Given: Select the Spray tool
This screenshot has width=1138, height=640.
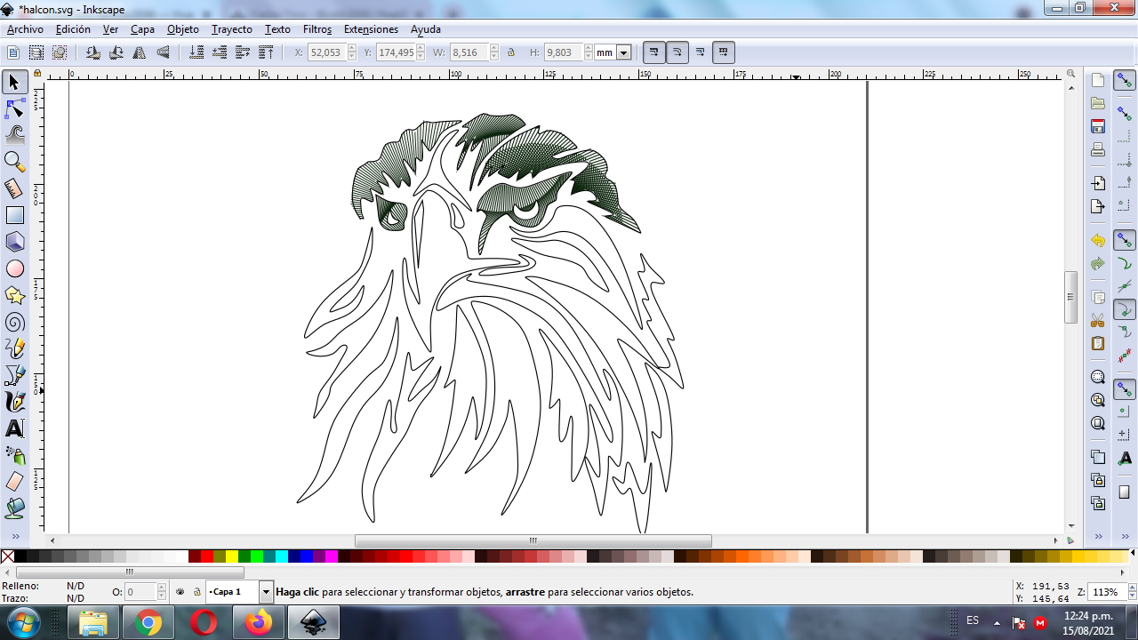Looking at the screenshot, I should pyautogui.click(x=14, y=455).
